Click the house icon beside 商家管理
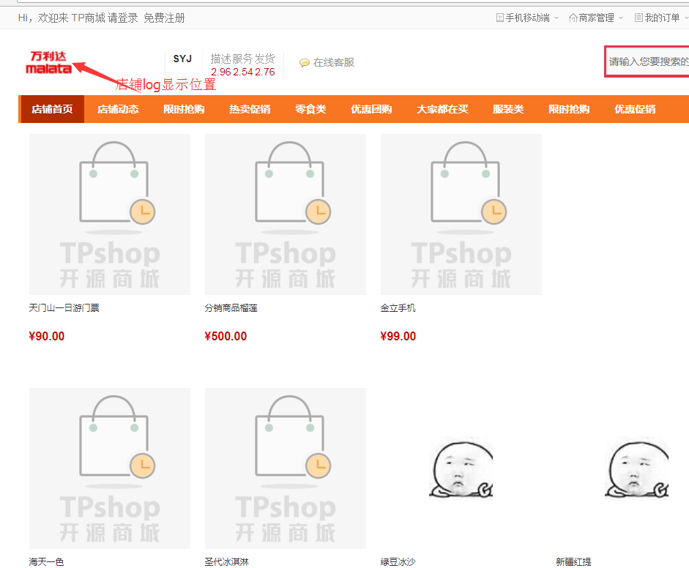The width and height of the screenshot is (689, 568). (x=573, y=18)
